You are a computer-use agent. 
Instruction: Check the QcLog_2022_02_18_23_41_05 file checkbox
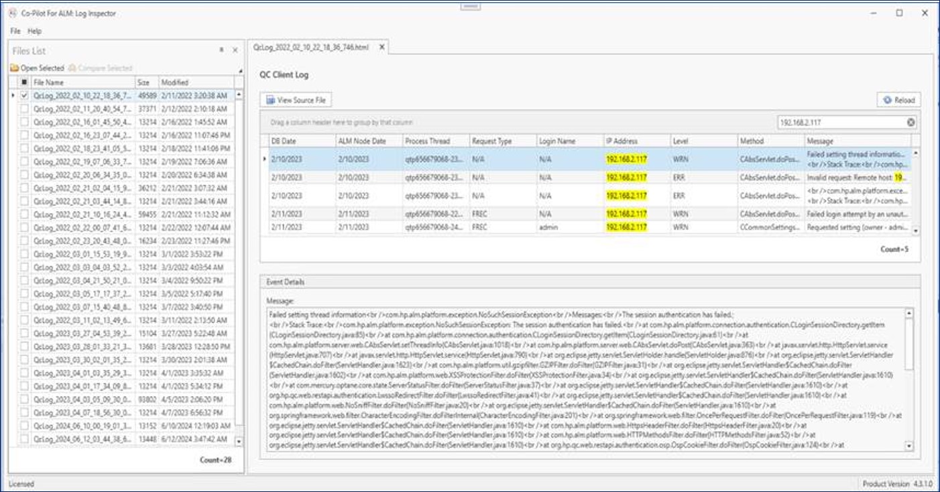click(x=25, y=147)
